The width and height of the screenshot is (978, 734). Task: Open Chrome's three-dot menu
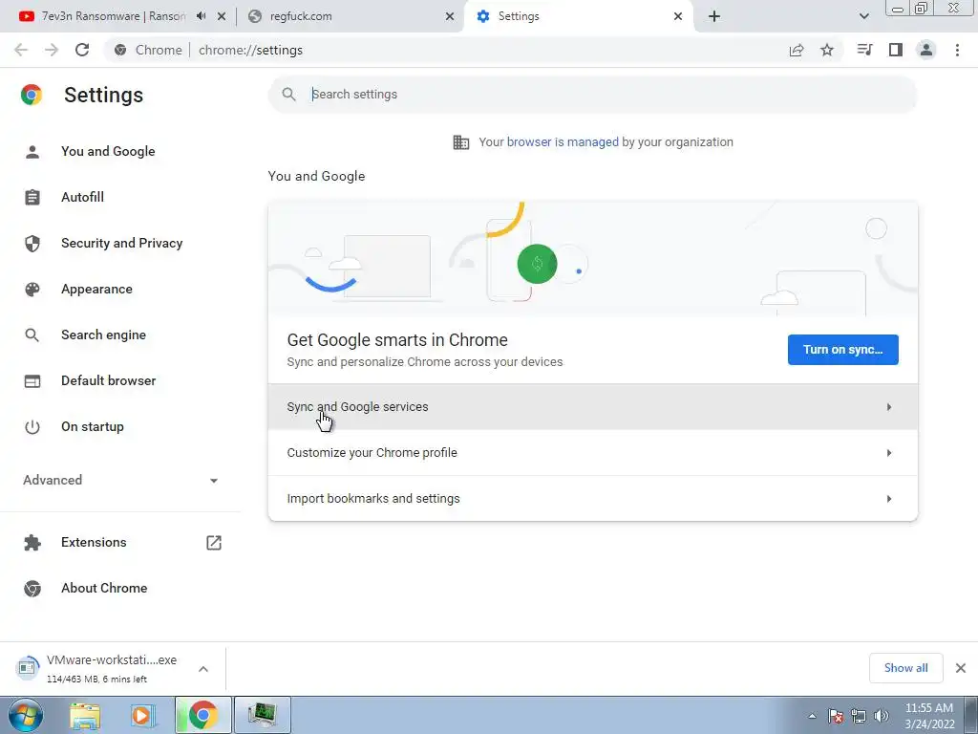tap(957, 50)
